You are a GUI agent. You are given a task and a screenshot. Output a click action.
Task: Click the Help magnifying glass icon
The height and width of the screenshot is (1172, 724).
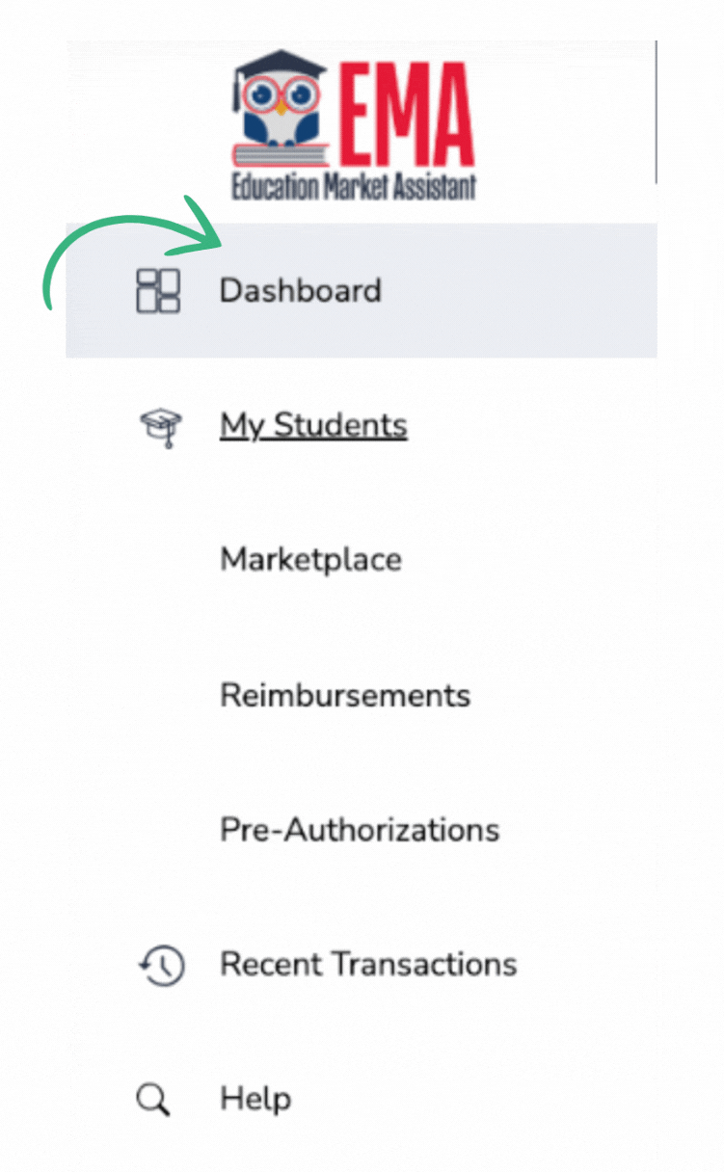click(x=153, y=1100)
